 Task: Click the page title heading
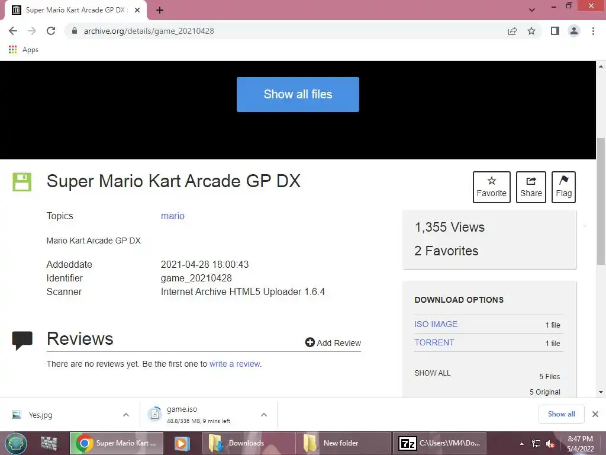pos(173,181)
